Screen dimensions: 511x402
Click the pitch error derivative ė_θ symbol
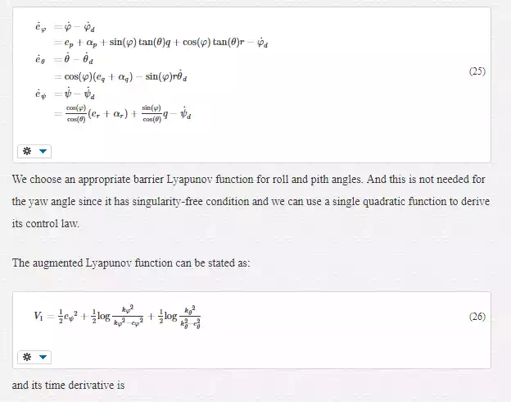[40, 59]
